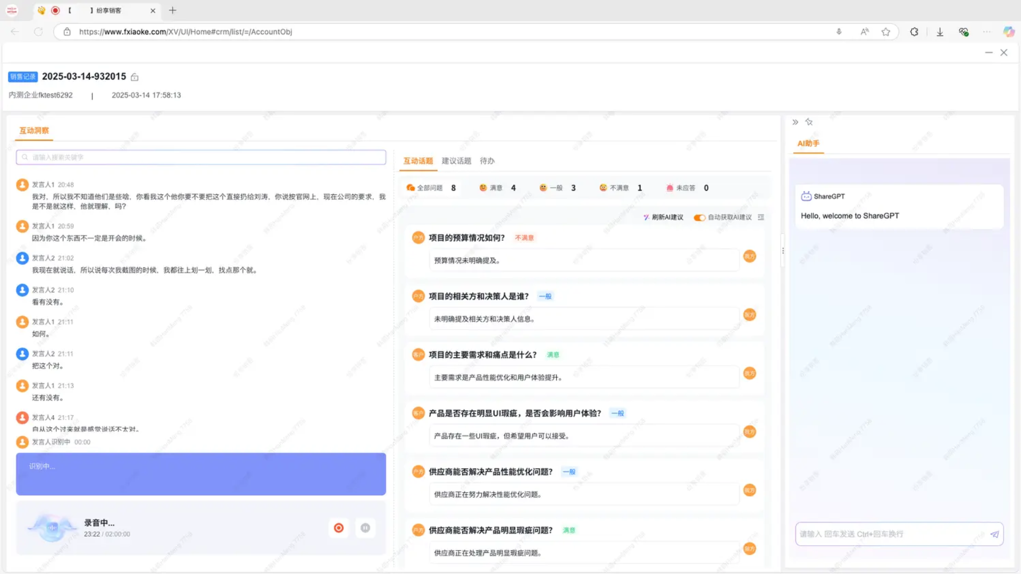Filter topics by 满意 status
Screen dimensions: 1021x574
tap(497, 188)
